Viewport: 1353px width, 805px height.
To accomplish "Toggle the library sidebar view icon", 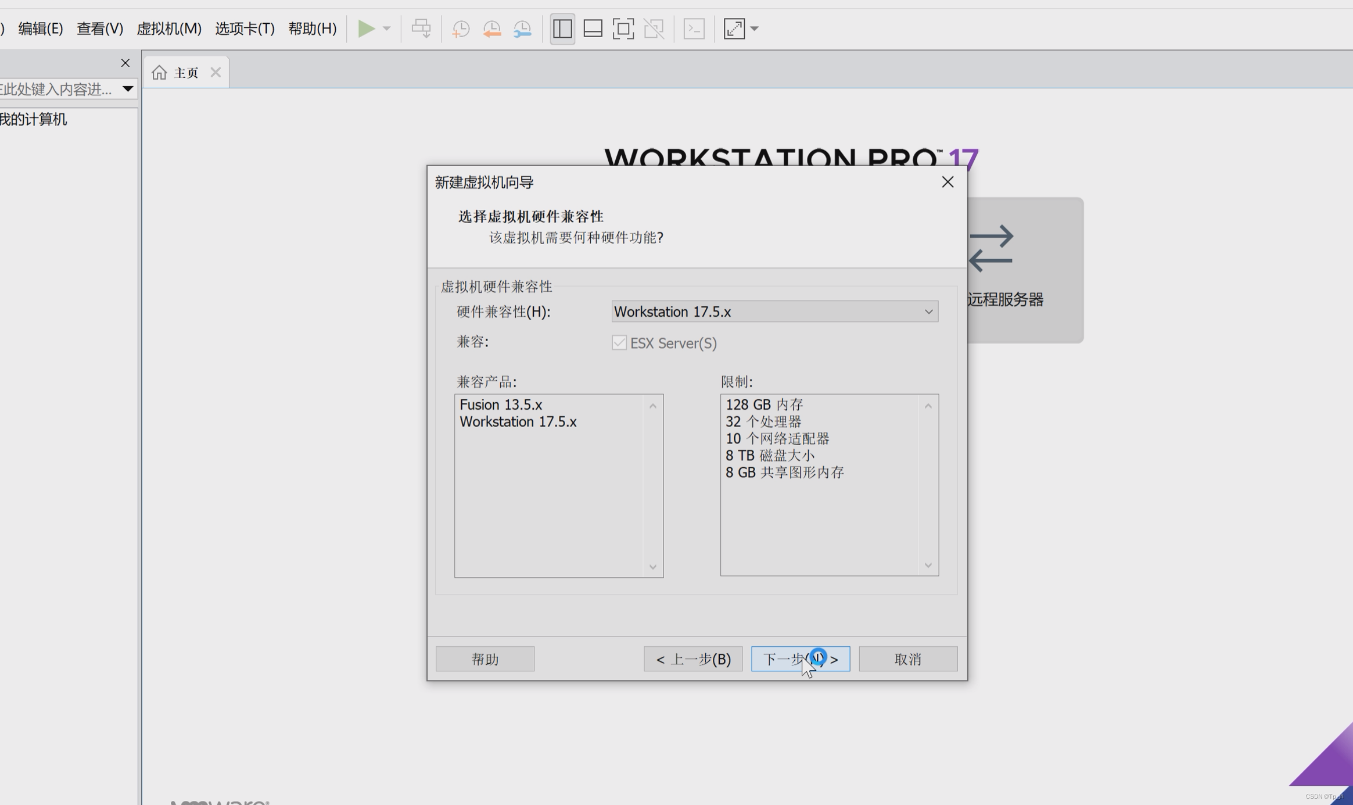I will 562,28.
